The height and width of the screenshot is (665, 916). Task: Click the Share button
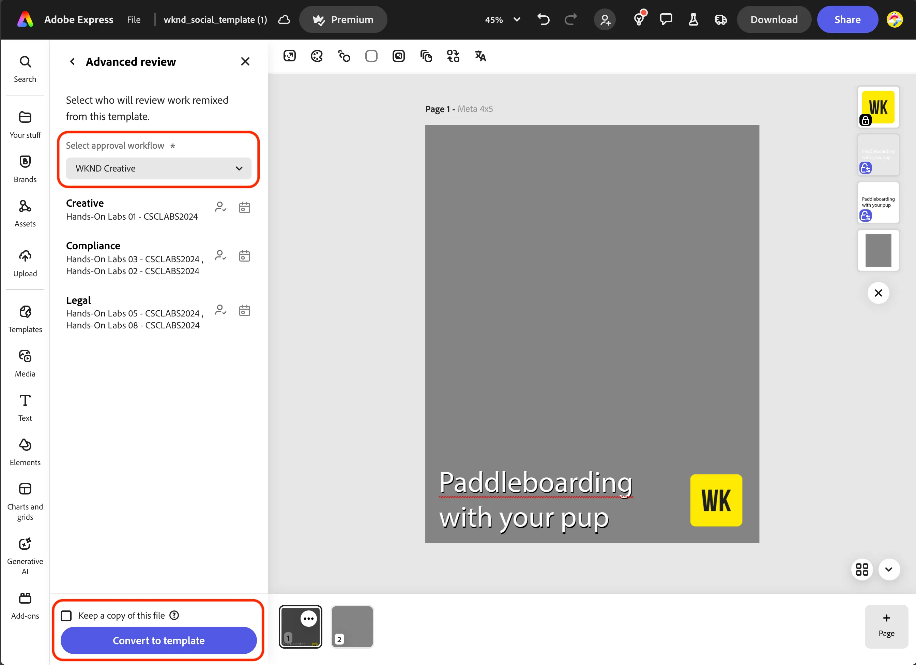click(848, 19)
